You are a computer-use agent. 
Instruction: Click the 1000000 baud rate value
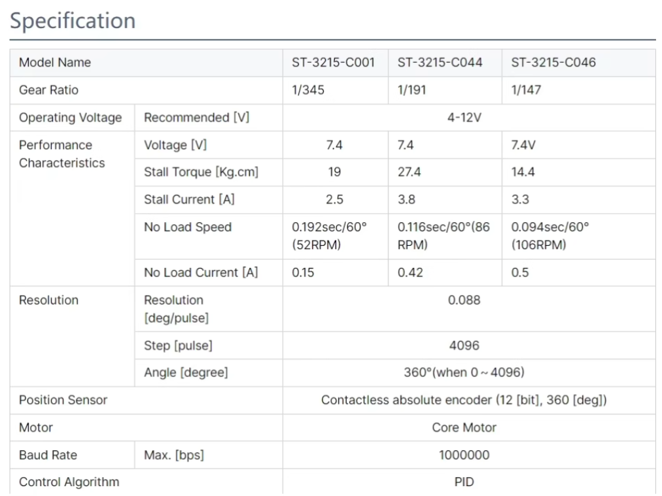[x=464, y=455]
